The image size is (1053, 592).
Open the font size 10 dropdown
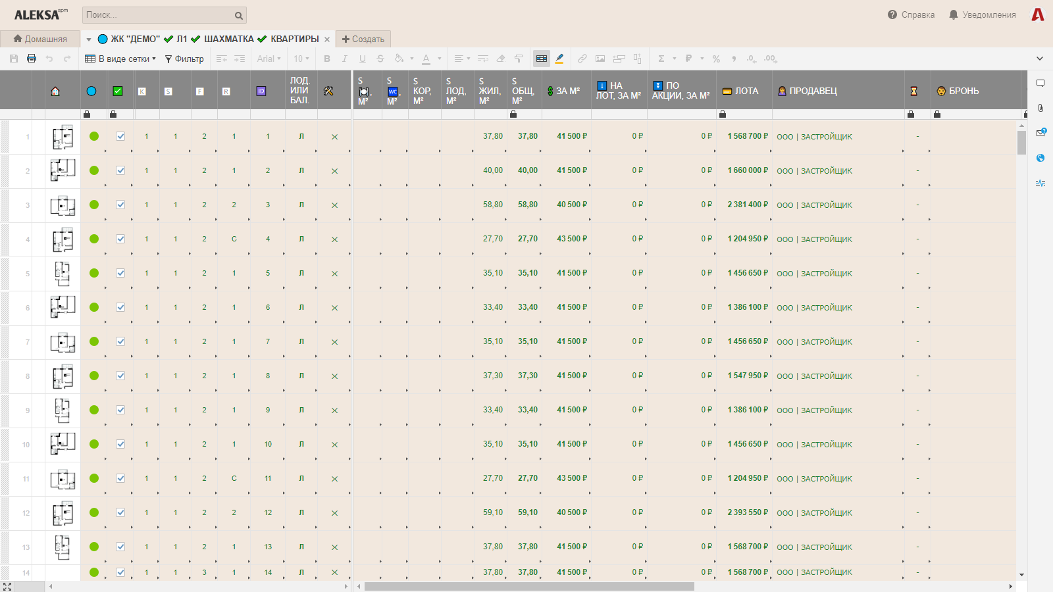point(301,59)
